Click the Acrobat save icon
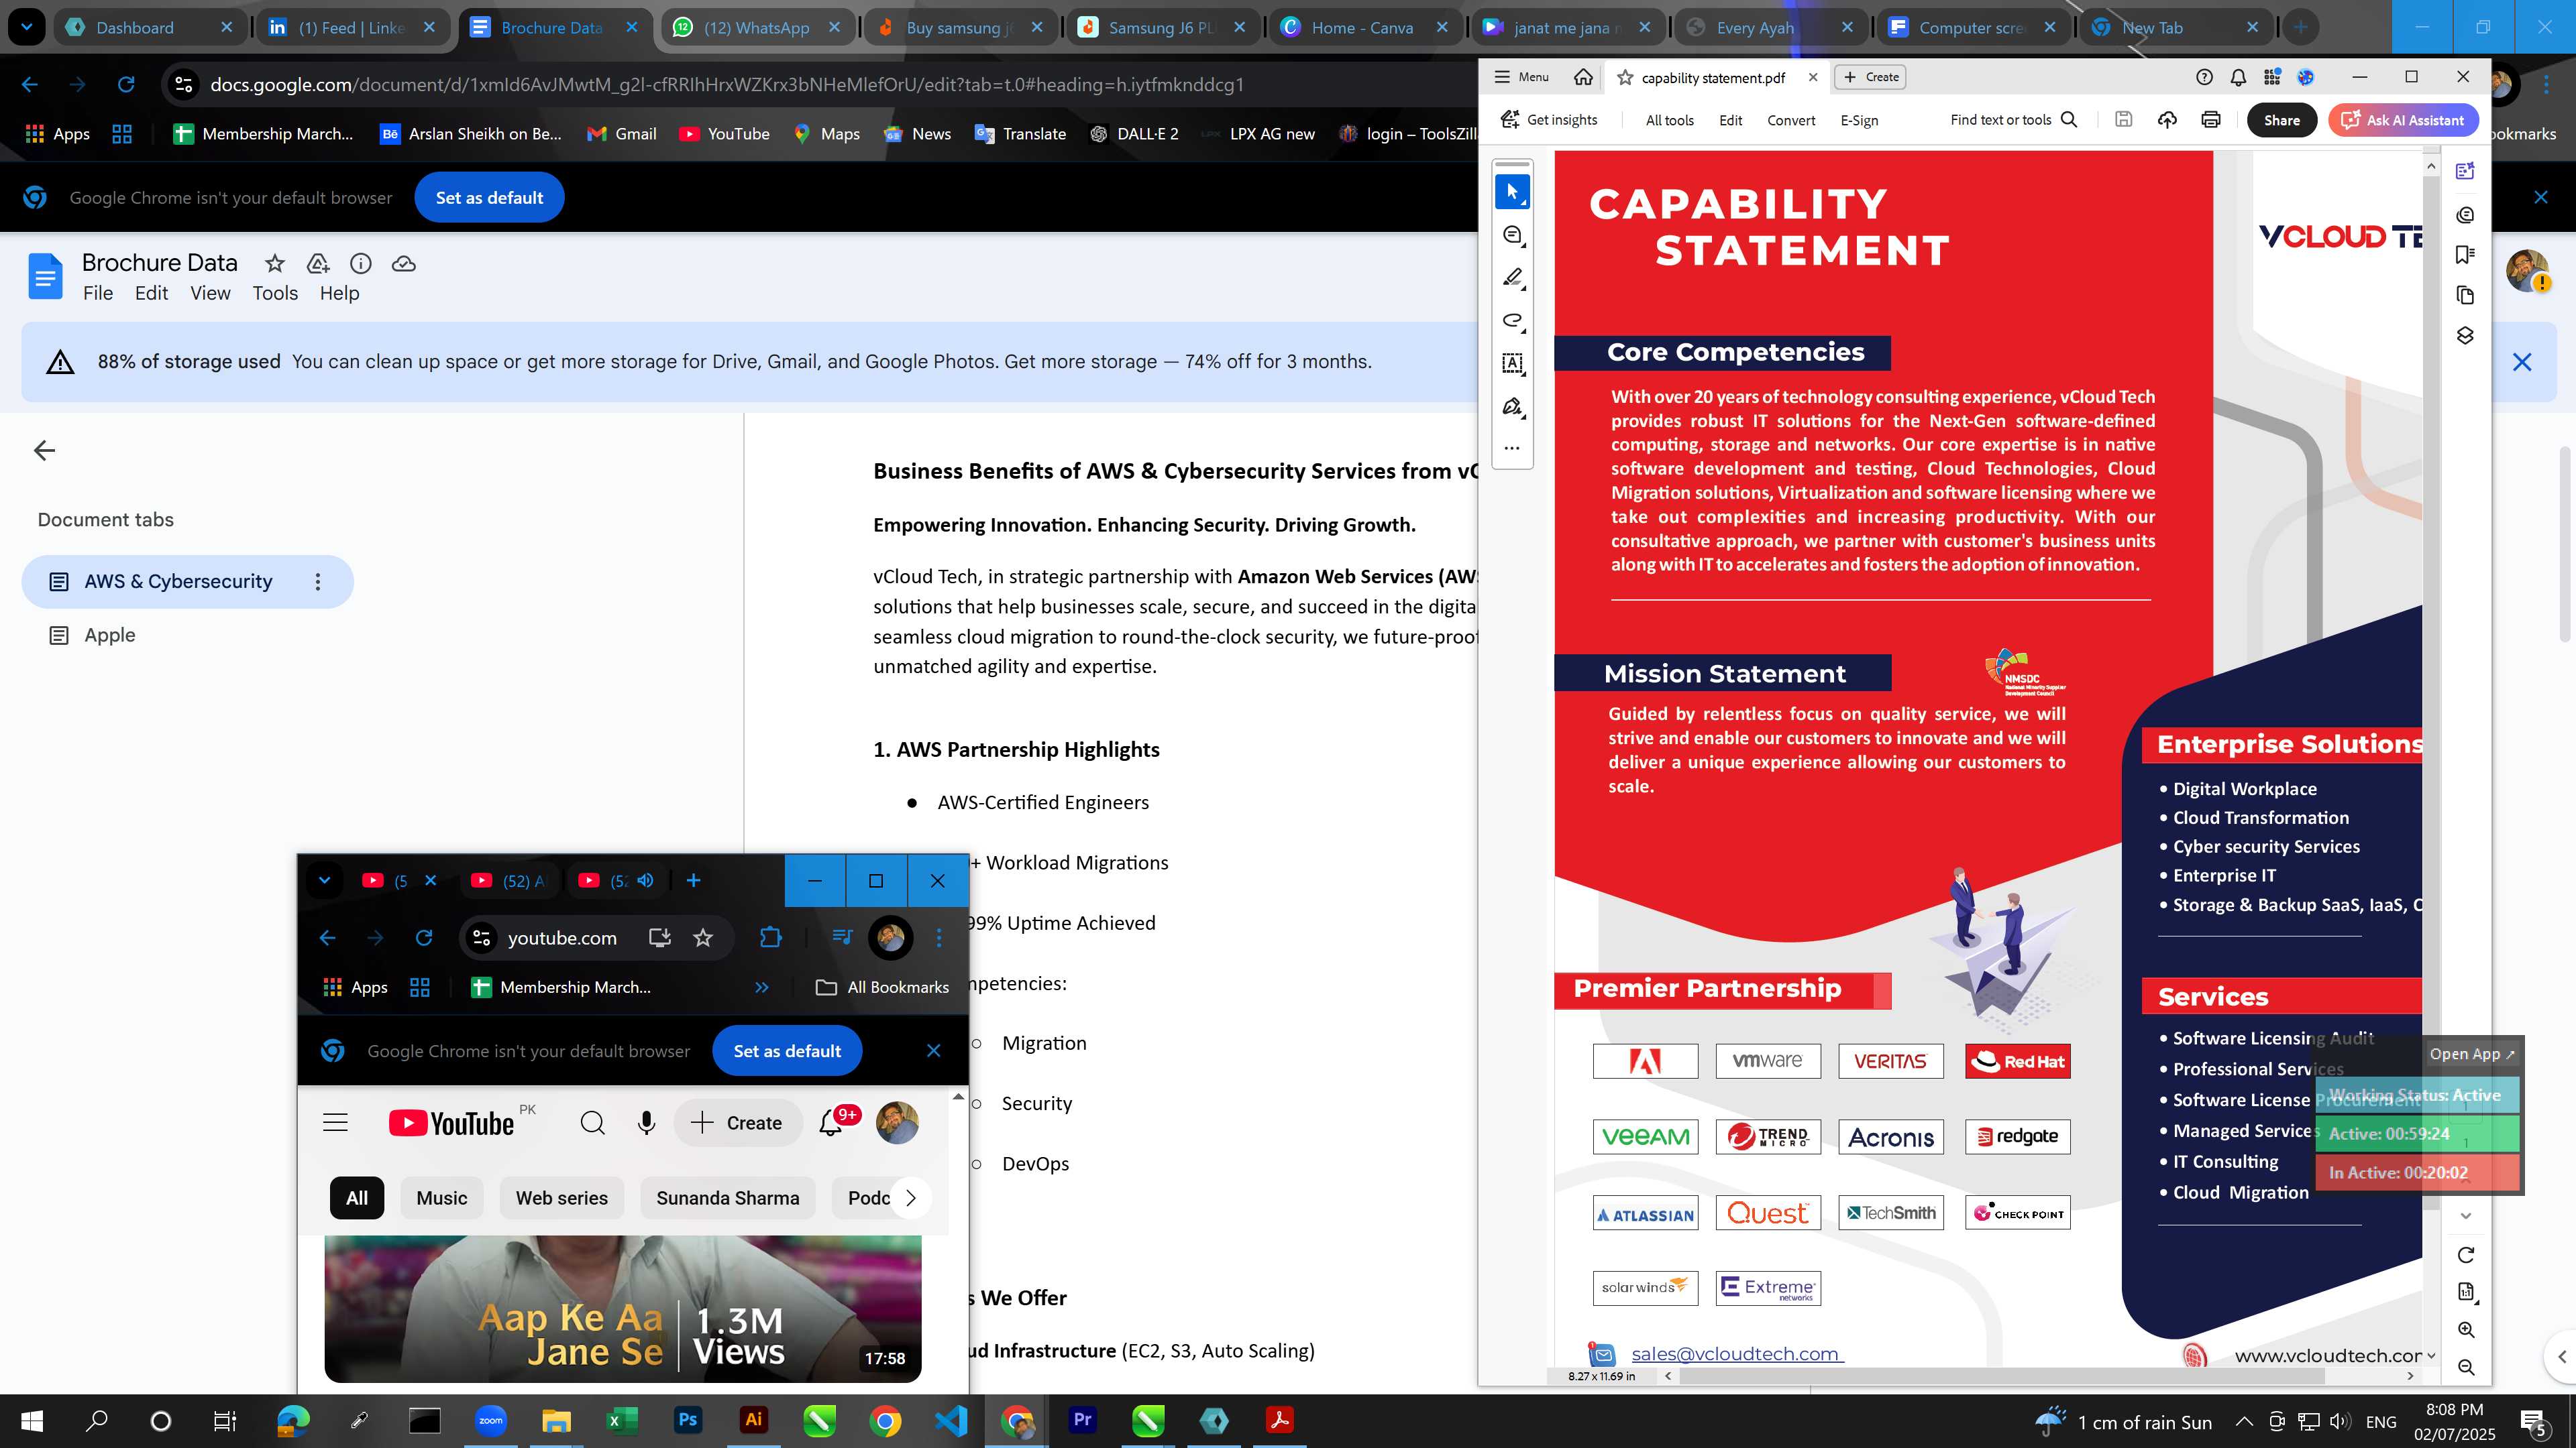 click(2124, 120)
